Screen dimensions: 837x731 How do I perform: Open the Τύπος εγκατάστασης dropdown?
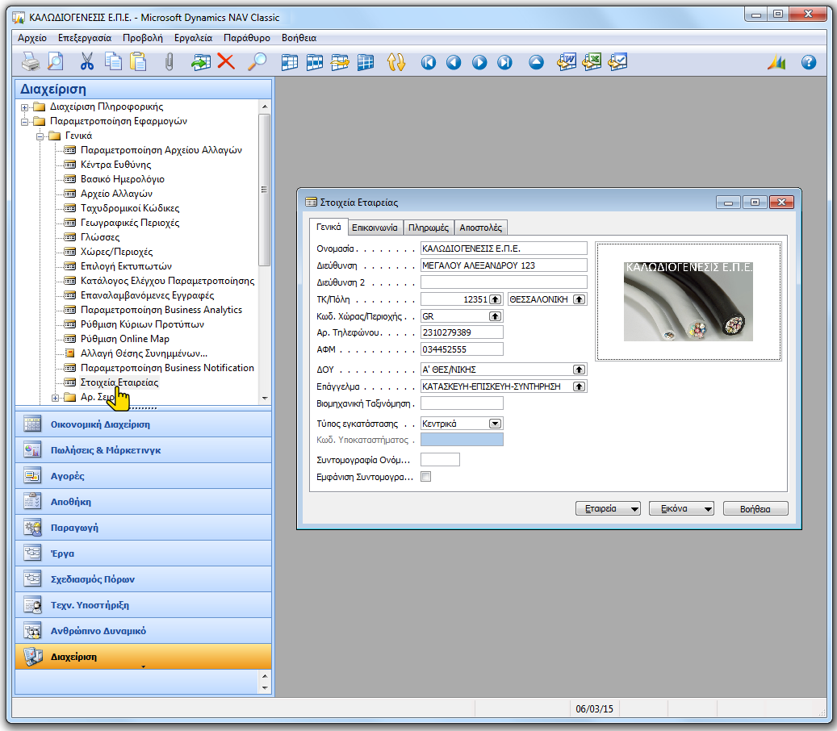[x=496, y=424]
